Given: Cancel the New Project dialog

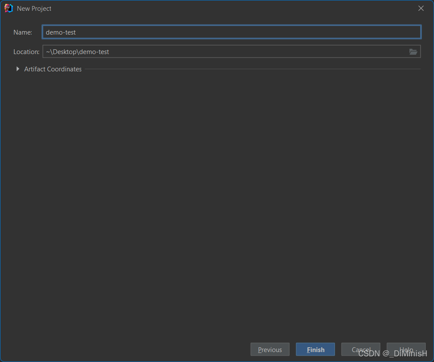Looking at the screenshot, I should (x=361, y=349).
